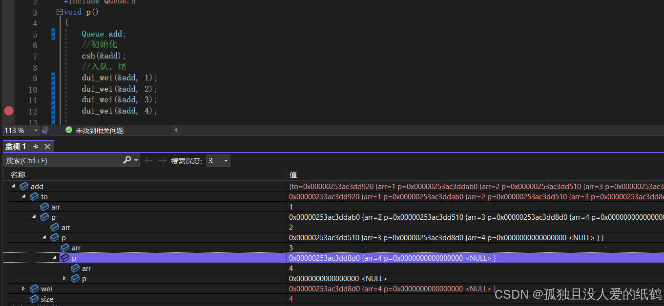The width and height of the screenshot is (664, 306).
Task: Select the to row name in watch list
Action: click(x=44, y=197)
